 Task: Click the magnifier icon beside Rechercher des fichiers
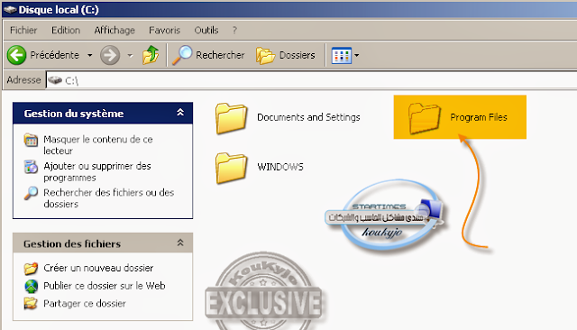click(x=31, y=193)
